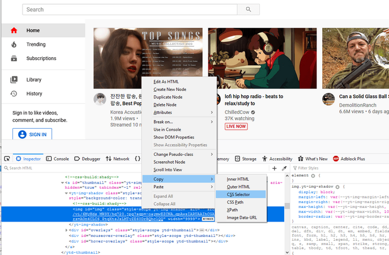Viewport: 389px width, 255px height.
Task: Expand the Change Pseudo-class submenu
Action: tap(179, 155)
